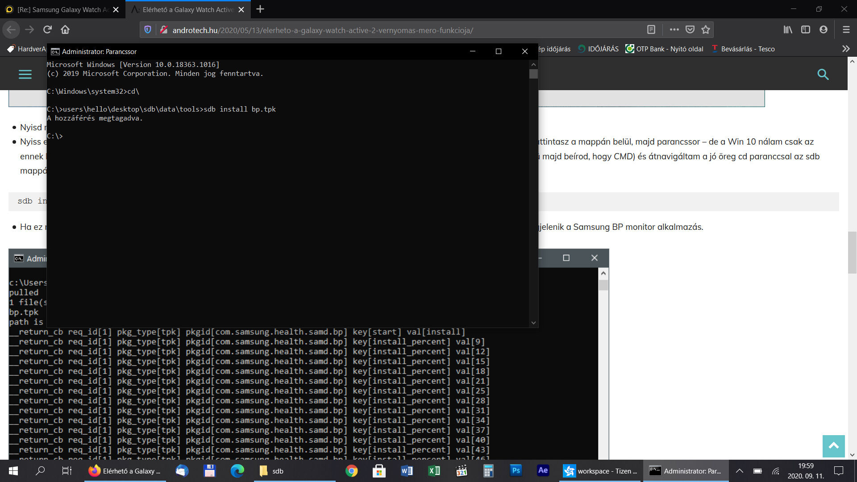This screenshot has height=482, width=857.
Task: Click the site security lock icon
Action: (x=164, y=30)
